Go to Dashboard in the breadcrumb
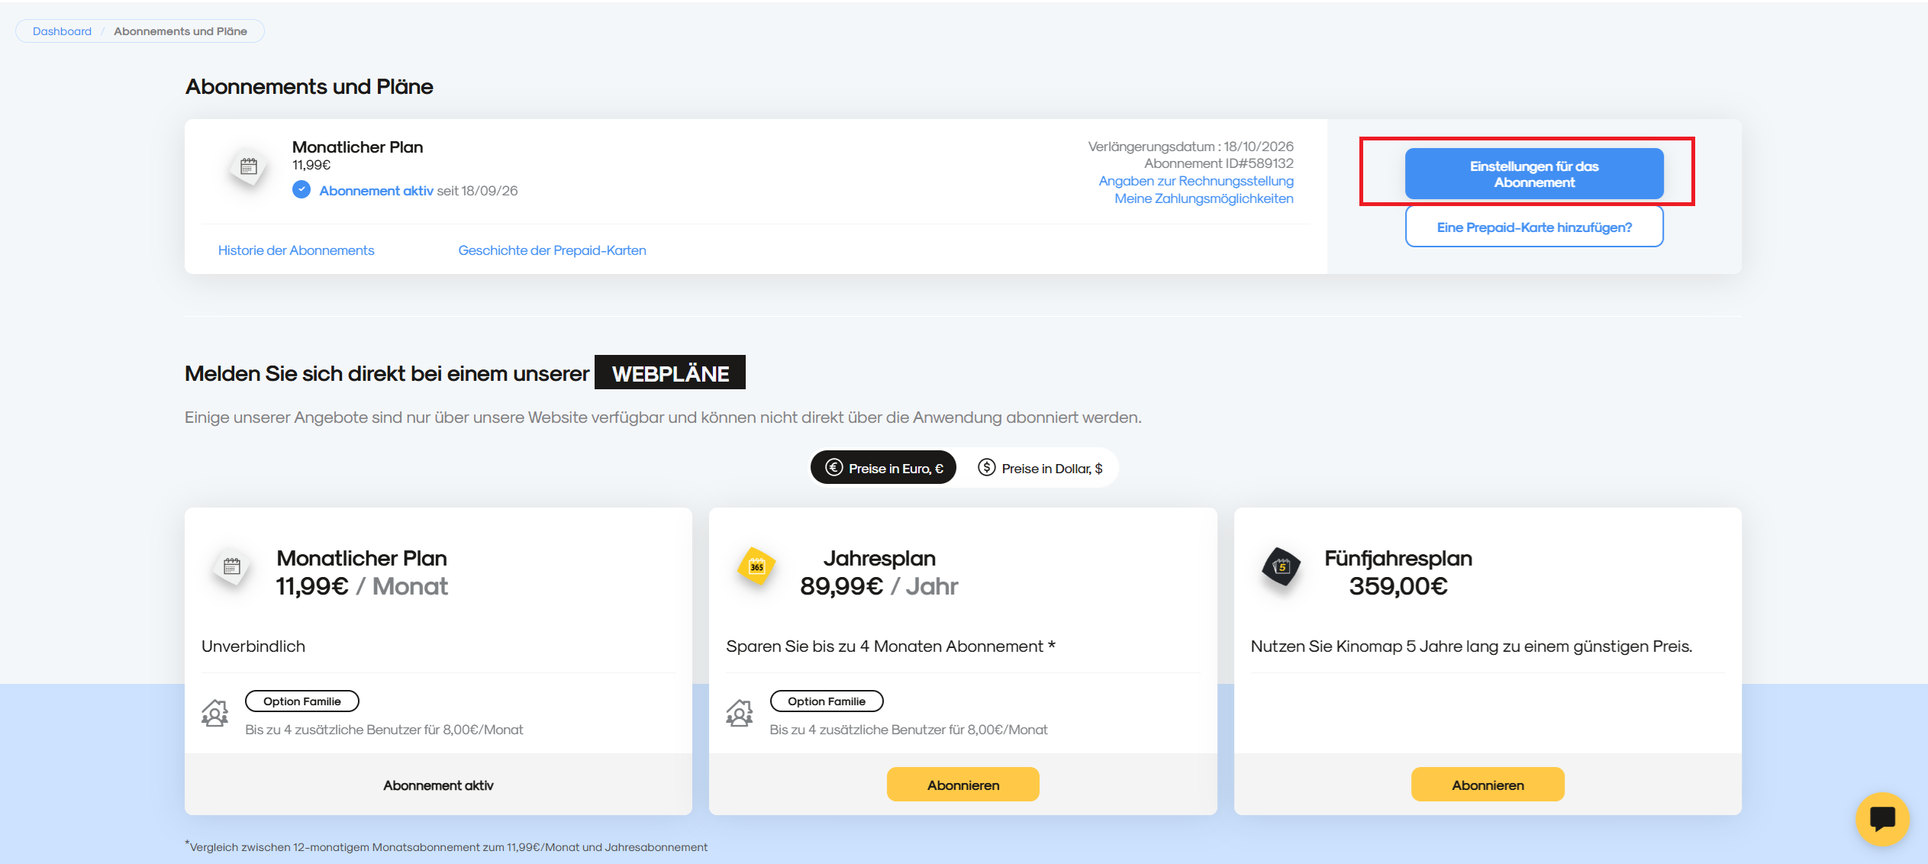Viewport: 1928px width, 864px height. [x=62, y=31]
